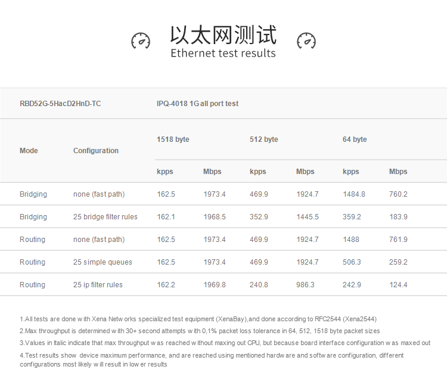Click the right speedometer gauge icon
Screen dimensions: 447x388
pos(306,41)
